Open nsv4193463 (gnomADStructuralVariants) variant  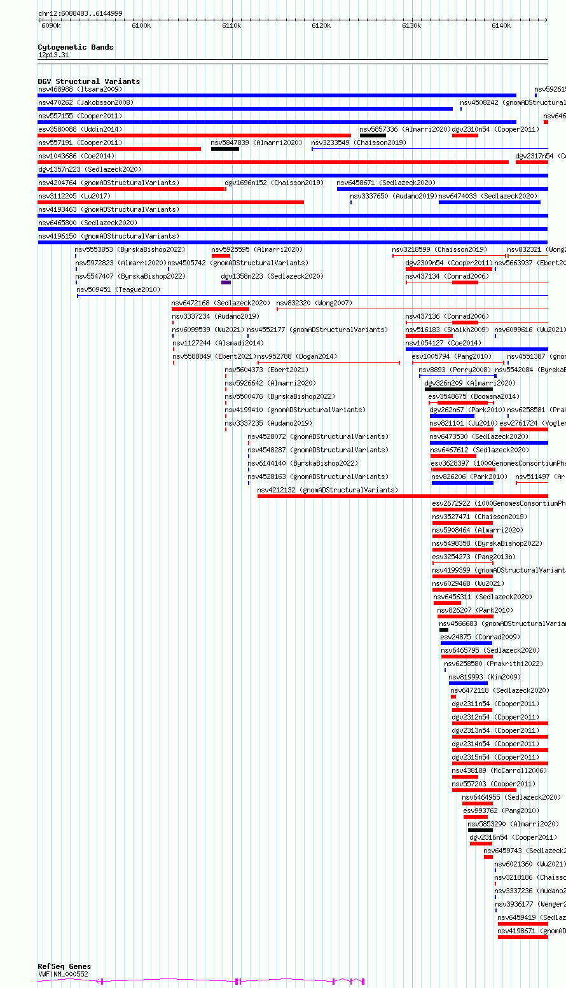point(109,209)
